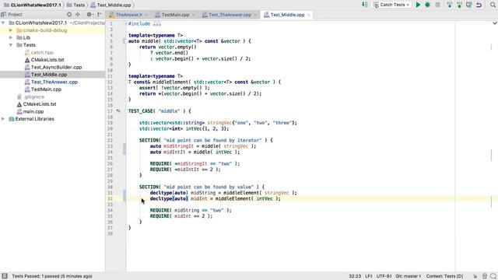Open catch.hpp in project tree
This screenshot has height=280, width=498.
tap(42, 52)
